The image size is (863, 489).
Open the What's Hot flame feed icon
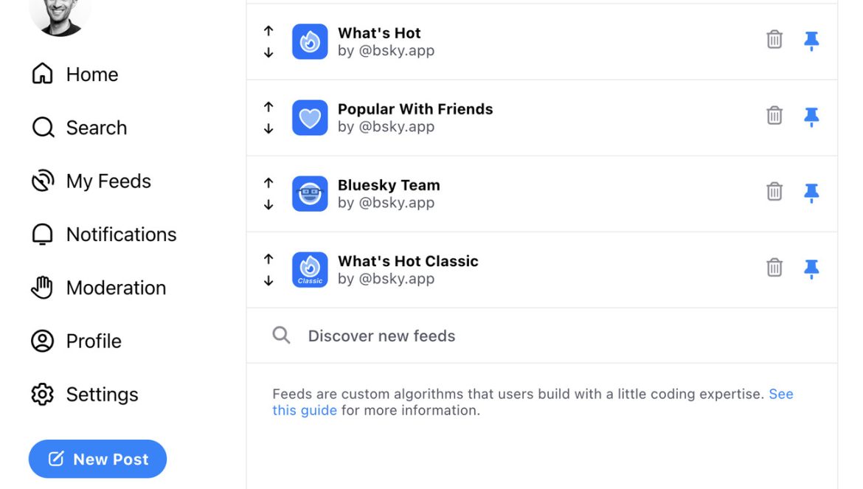coord(310,42)
